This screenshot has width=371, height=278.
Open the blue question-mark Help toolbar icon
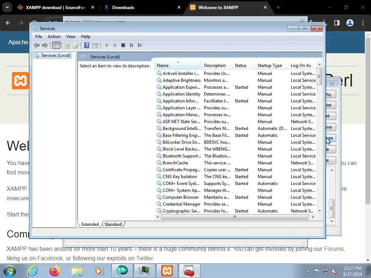[87, 45]
